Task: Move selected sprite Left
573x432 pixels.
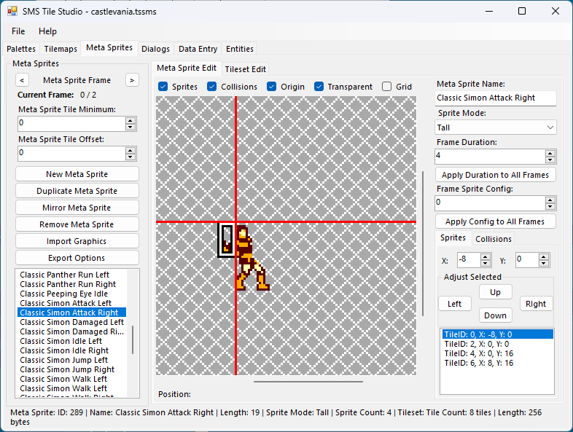Action: [x=455, y=304]
